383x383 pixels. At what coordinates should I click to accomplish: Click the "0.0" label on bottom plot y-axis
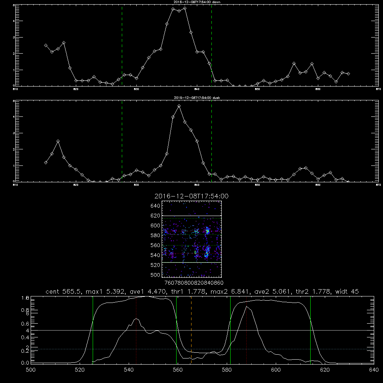[x=25, y=363]
